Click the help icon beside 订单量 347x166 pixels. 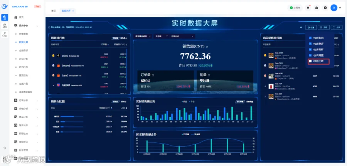[153, 75]
